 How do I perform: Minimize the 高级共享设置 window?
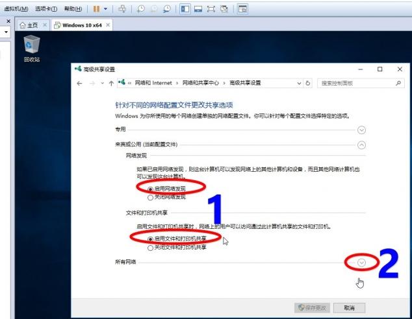coord(361,69)
